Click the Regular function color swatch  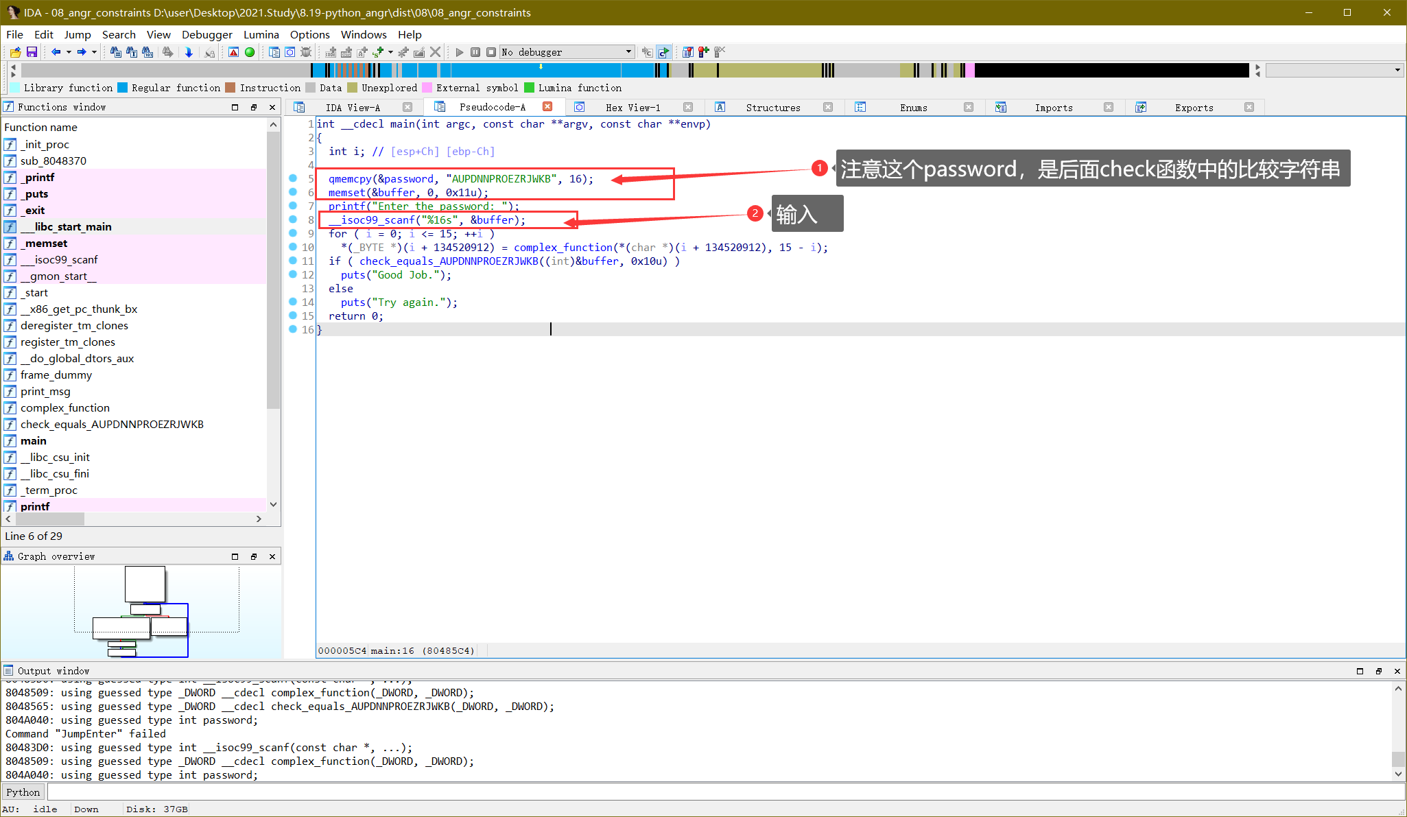click(123, 88)
